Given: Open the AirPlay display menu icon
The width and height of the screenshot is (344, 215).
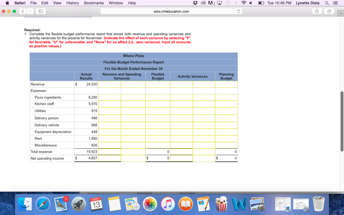Looking at the screenshot, I should pos(219,3).
